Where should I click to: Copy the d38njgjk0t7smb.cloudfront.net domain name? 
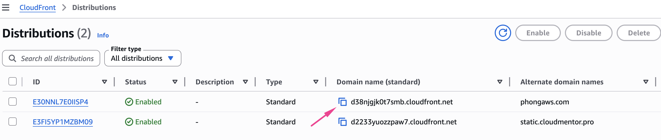342,102
